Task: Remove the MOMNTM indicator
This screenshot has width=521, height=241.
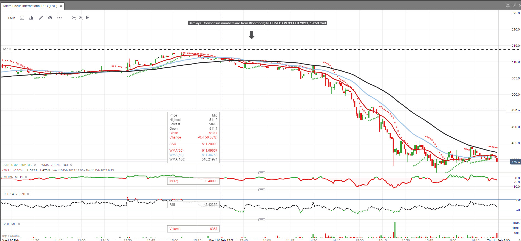Action: [26, 177]
